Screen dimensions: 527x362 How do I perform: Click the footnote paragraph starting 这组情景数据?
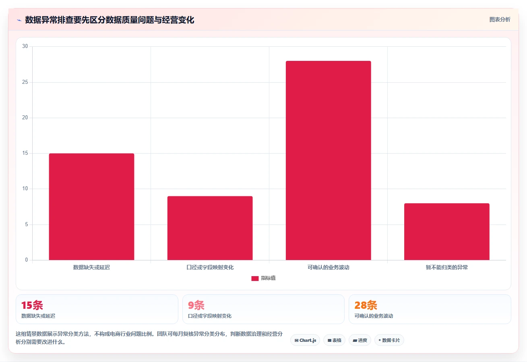coord(149,338)
